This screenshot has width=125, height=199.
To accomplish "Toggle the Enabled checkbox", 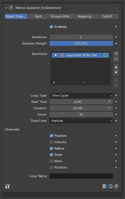I will coord(51,27).
